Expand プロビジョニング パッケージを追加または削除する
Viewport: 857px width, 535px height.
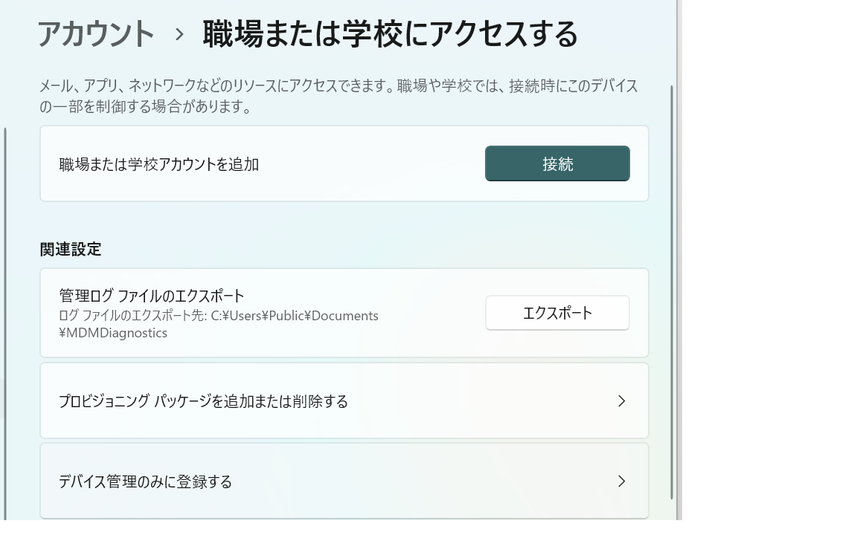344,401
